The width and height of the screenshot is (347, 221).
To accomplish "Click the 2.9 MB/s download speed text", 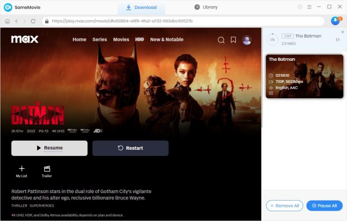I will point(289,44).
